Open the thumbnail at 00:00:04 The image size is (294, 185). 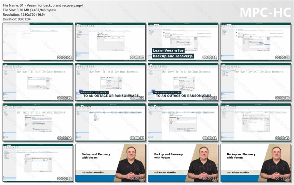click(38, 42)
